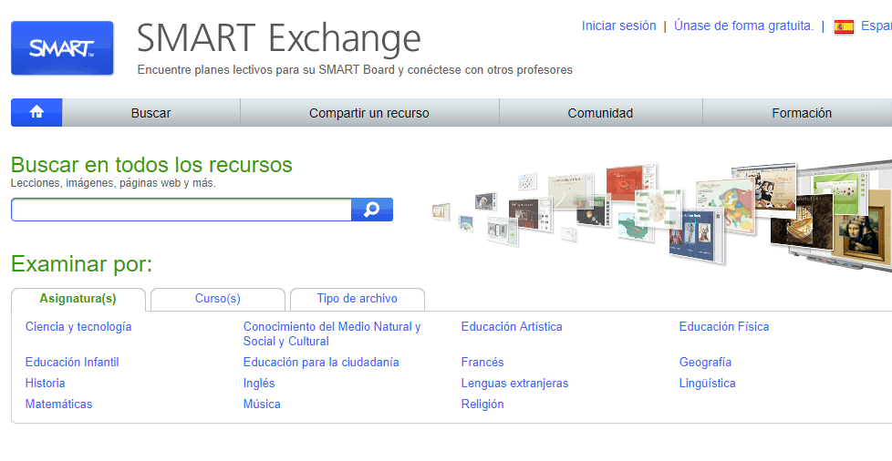Browse Educación para la ciudadanía
Image resolution: width=892 pixels, height=461 pixels.
(321, 362)
